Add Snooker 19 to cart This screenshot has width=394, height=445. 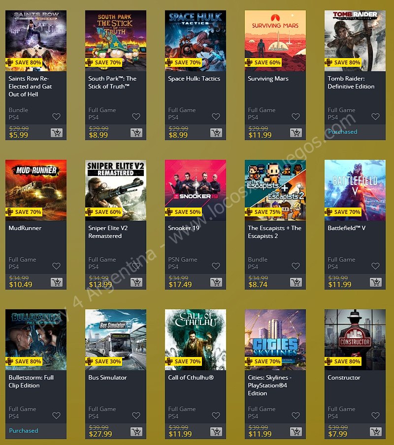(x=216, y=282)
